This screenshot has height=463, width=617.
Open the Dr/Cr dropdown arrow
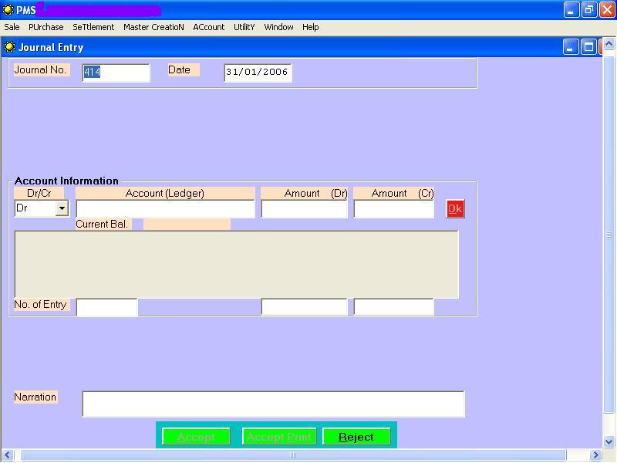(62, 208)
